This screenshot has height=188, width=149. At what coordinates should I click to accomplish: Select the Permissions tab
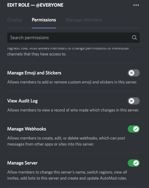[x=44, y=20]
